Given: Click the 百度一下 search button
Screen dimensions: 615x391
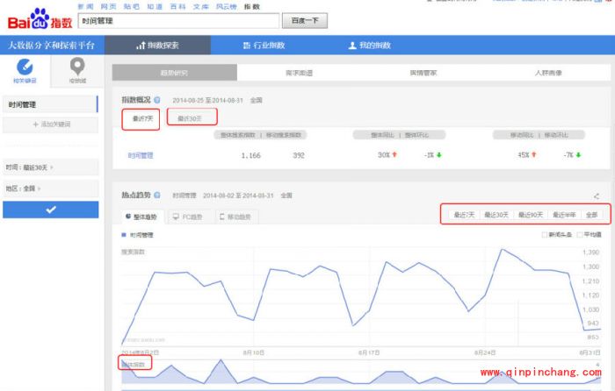Looking at the screenshot, I should [x=305, y=21].
